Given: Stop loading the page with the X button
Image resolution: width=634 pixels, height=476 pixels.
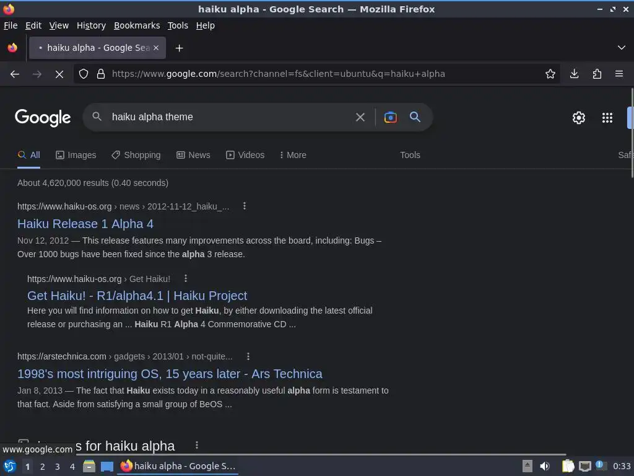Looking at the screenshot, I should (59, 74).
